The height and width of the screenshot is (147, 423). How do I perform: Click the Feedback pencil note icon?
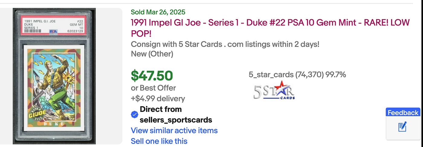tap(402, 127)
